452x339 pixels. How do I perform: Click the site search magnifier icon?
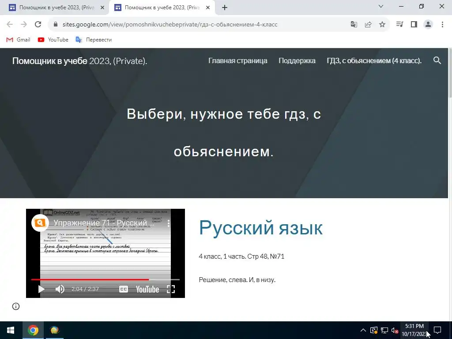coord(437,60)
